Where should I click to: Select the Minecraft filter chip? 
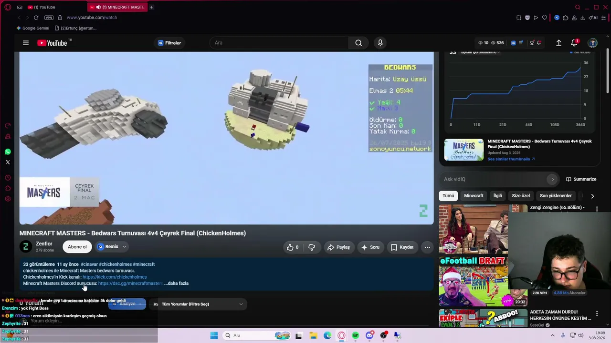pos(474,196)
